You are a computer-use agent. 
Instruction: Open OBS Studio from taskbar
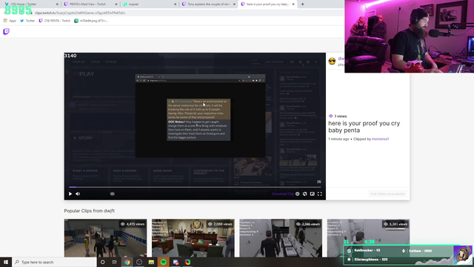coord(139,262)
